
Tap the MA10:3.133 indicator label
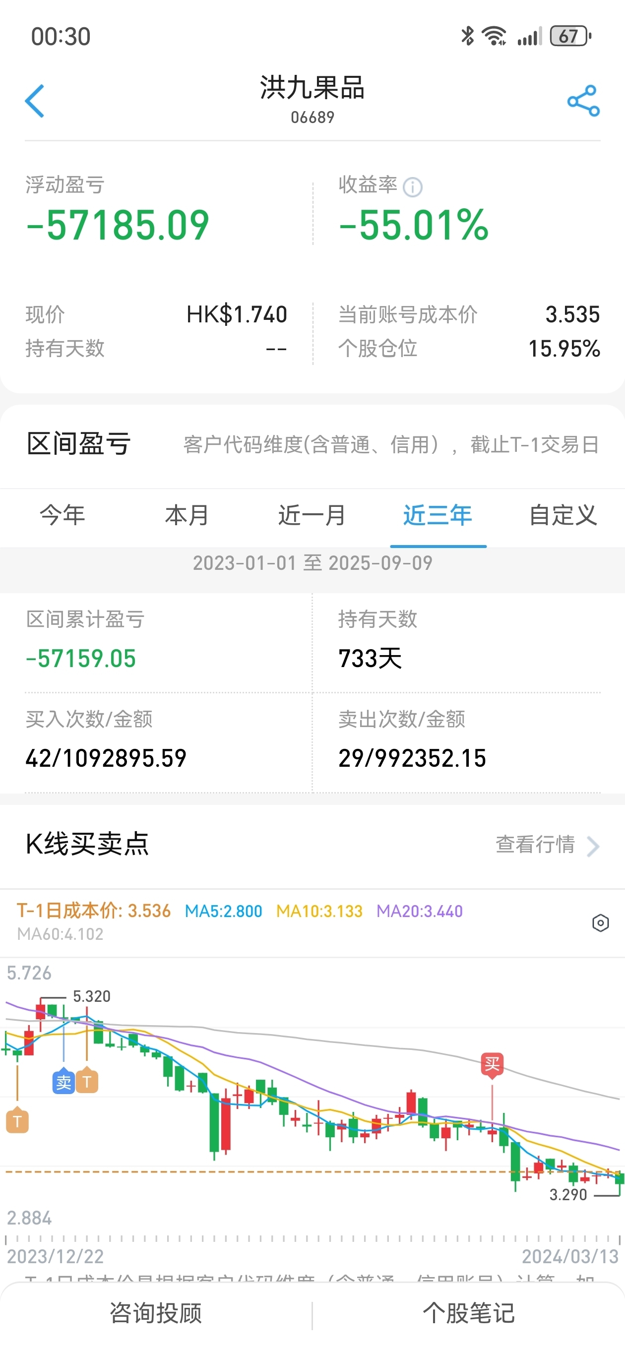[319, 911]
